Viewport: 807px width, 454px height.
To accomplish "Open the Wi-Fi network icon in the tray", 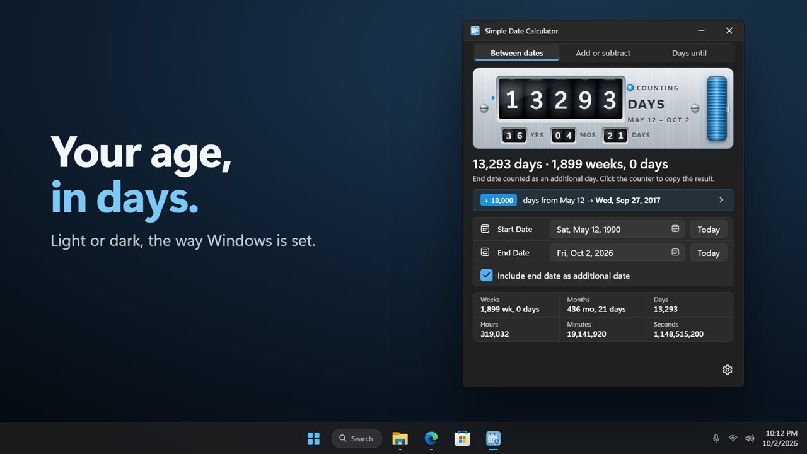I will pyautogui.click(x=733, y=438).
